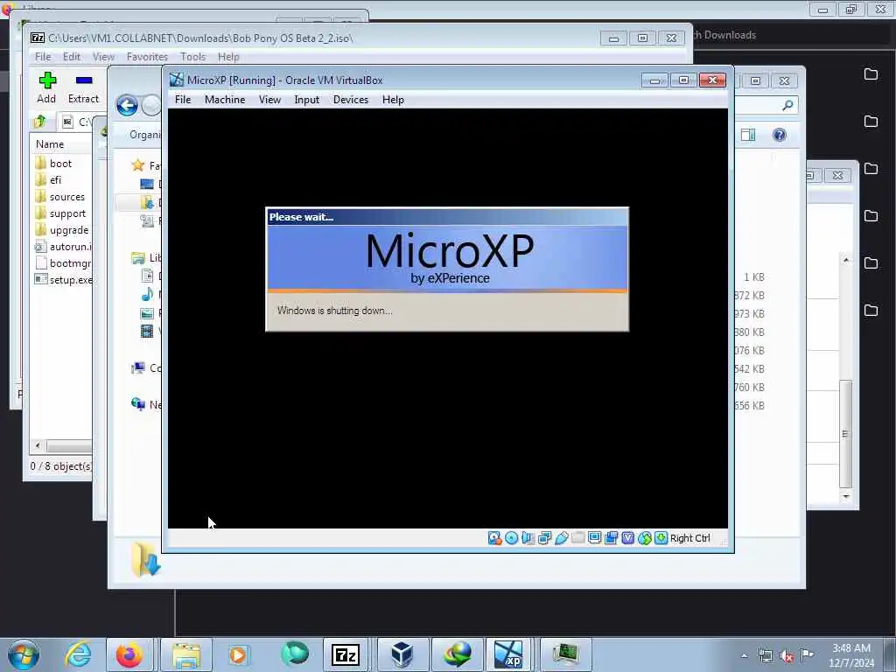The width and height of the screenshot is (896, 672).
Task: Open the 7-Zip Help menu
Action: click(228, 57)
